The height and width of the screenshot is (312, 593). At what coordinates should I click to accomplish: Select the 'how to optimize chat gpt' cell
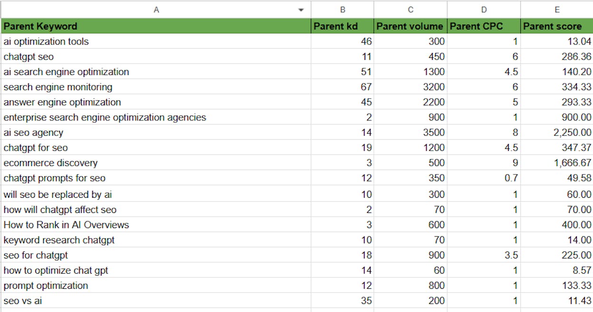pos(156,270)
